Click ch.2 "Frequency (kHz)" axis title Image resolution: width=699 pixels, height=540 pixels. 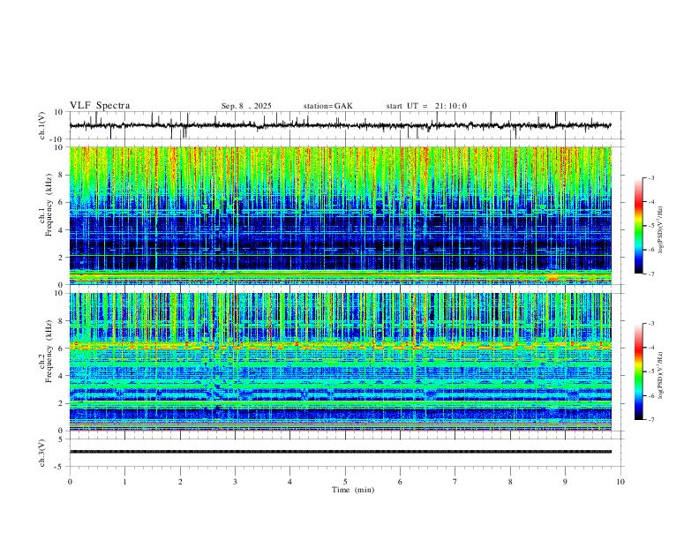point(49,351)
